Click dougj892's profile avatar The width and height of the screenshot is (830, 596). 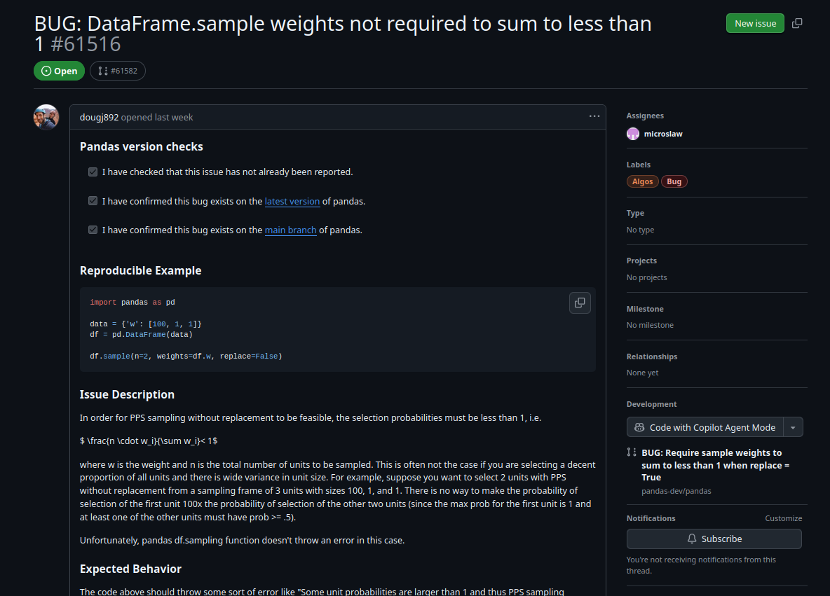(46, 117)
